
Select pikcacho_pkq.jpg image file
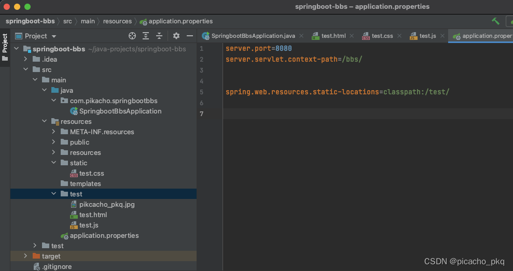click(107, 204)
